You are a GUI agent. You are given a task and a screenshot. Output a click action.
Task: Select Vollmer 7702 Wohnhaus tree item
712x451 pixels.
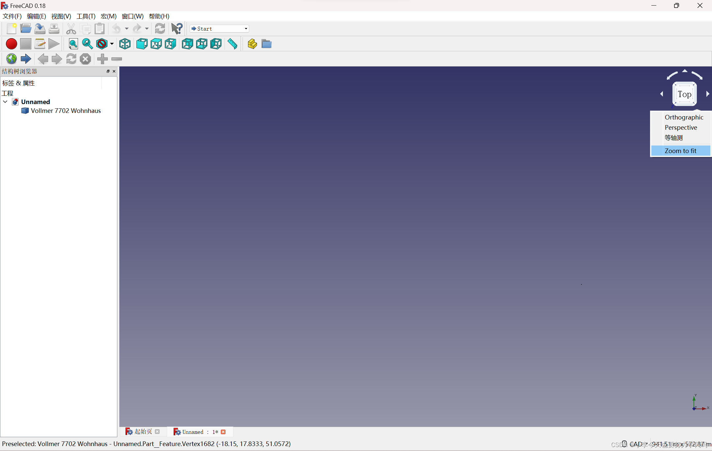click(x=66, y=111)
